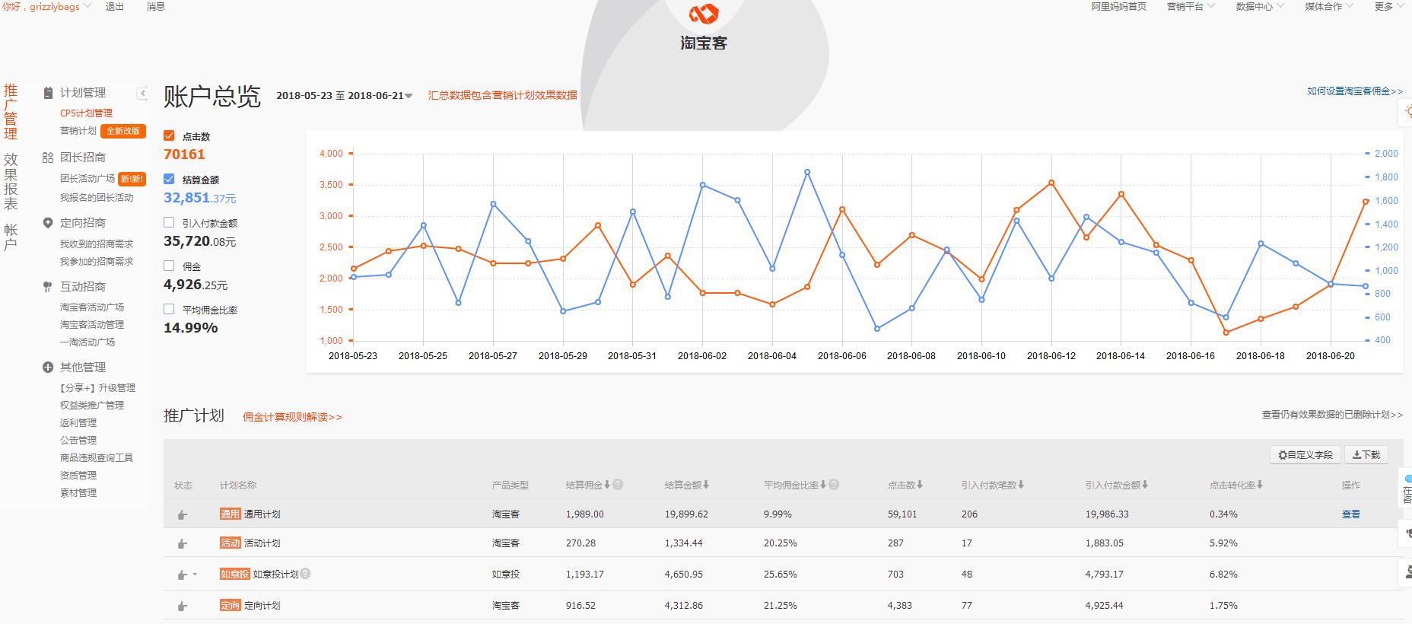This screenshot has width=1412, height=624.
Task: Open 商品违规查询工具 in sidebar
Action: tap(97, 458)
